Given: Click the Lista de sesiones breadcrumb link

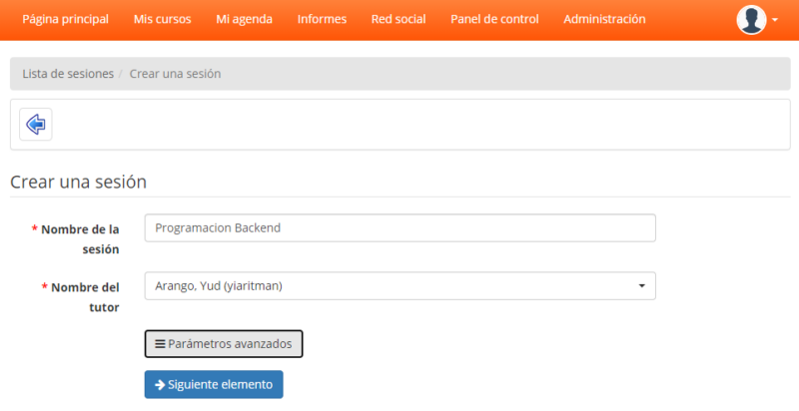Looking at the screenshot, I should coord(68,74).
